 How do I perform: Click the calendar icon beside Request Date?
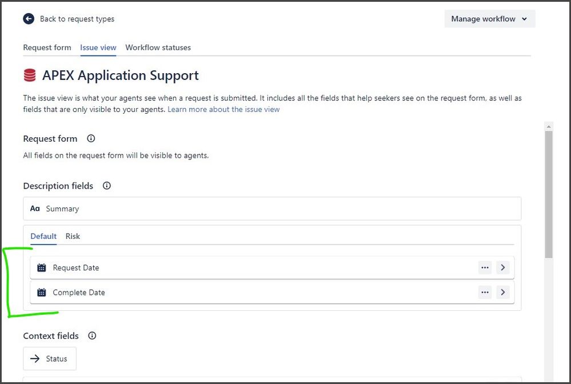[41, 267]
